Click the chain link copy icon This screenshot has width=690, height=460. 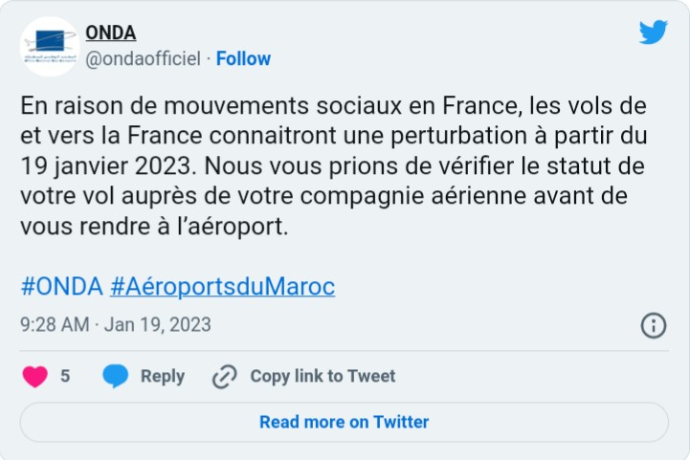[224, 376]
